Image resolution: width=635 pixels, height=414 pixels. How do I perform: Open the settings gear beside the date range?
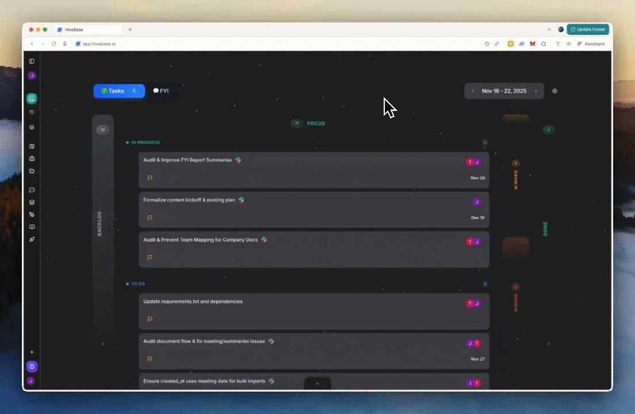pos(554,91)
